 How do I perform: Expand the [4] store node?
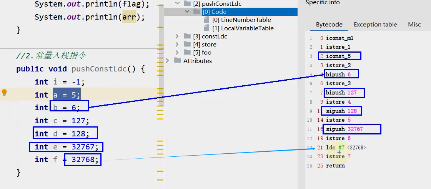coord(177,45)
